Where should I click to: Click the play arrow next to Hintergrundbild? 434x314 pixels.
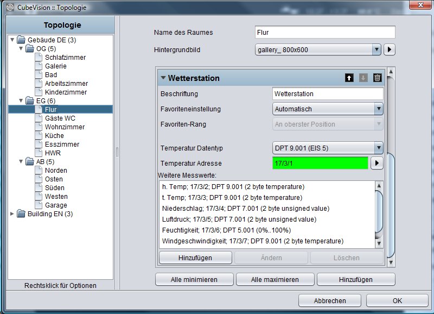(389, 49)
